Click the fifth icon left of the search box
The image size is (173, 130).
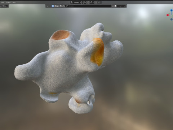pyautogui.click(x=63, y=6)
